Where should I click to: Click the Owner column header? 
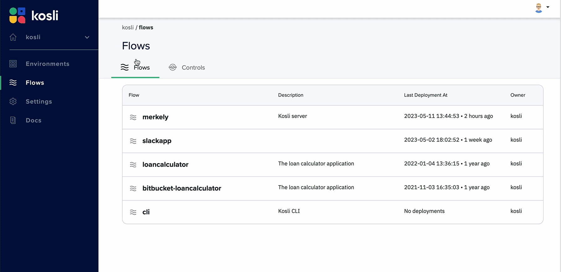coord(518,95)
